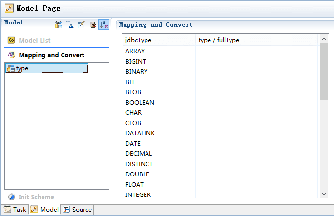Click the add convert icon in Model toolbar

point(70,25)
